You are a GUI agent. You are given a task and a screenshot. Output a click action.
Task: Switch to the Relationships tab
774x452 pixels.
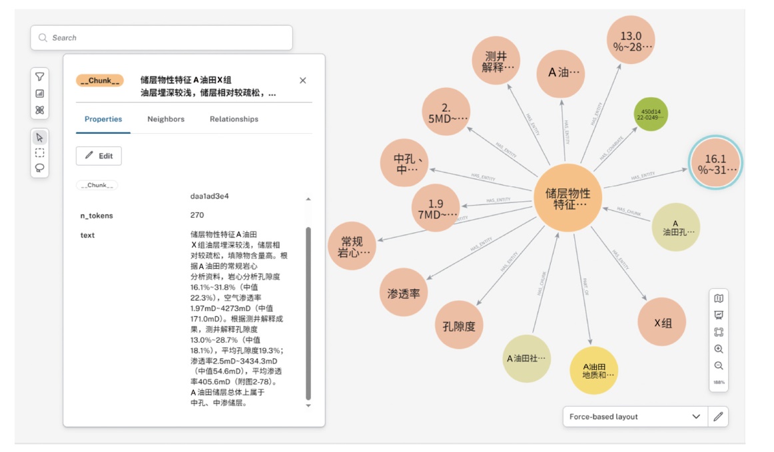(x=234, y=119)
